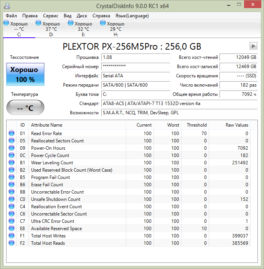This screenshot has width=264, height=269.
Task: Select the Ultra CRC Error Count row name
Action: 53,221
